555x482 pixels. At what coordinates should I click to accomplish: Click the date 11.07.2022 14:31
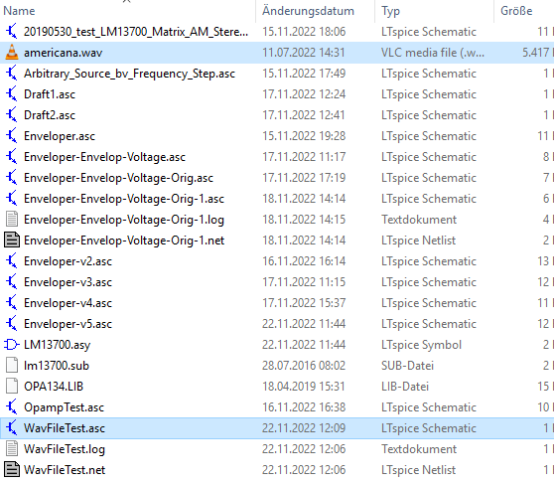(x=304, y=53)
